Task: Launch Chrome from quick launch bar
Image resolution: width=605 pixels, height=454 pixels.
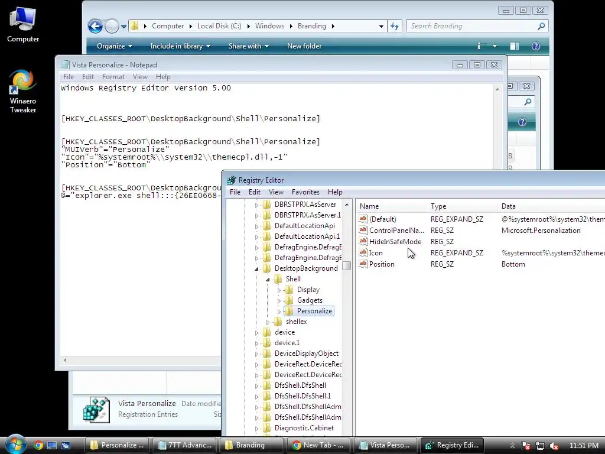Action: point(38,445)
